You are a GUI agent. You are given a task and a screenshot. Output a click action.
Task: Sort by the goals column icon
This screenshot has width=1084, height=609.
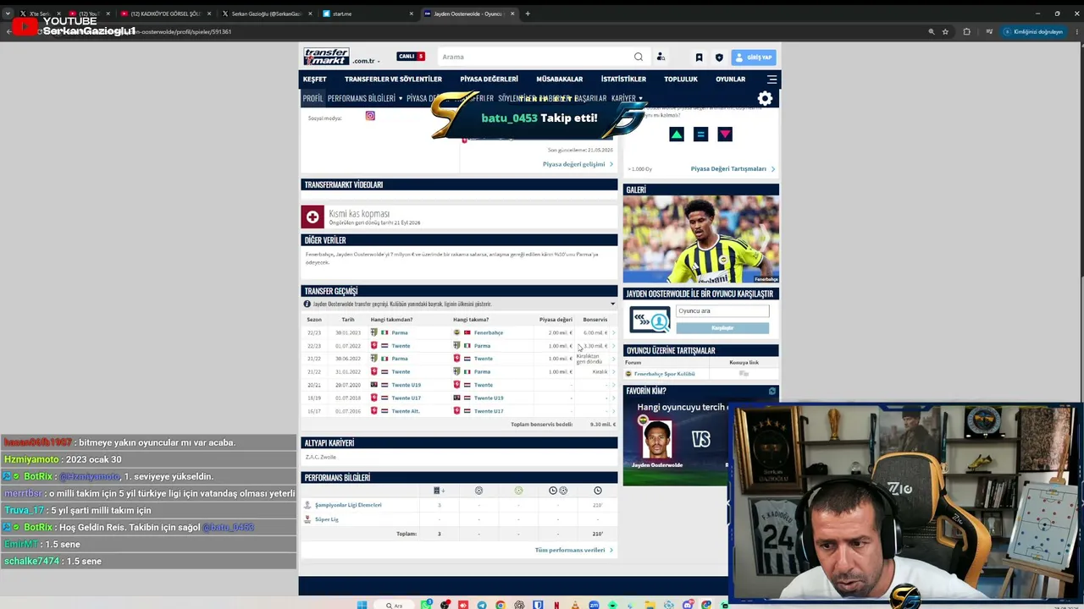[478, 491]
